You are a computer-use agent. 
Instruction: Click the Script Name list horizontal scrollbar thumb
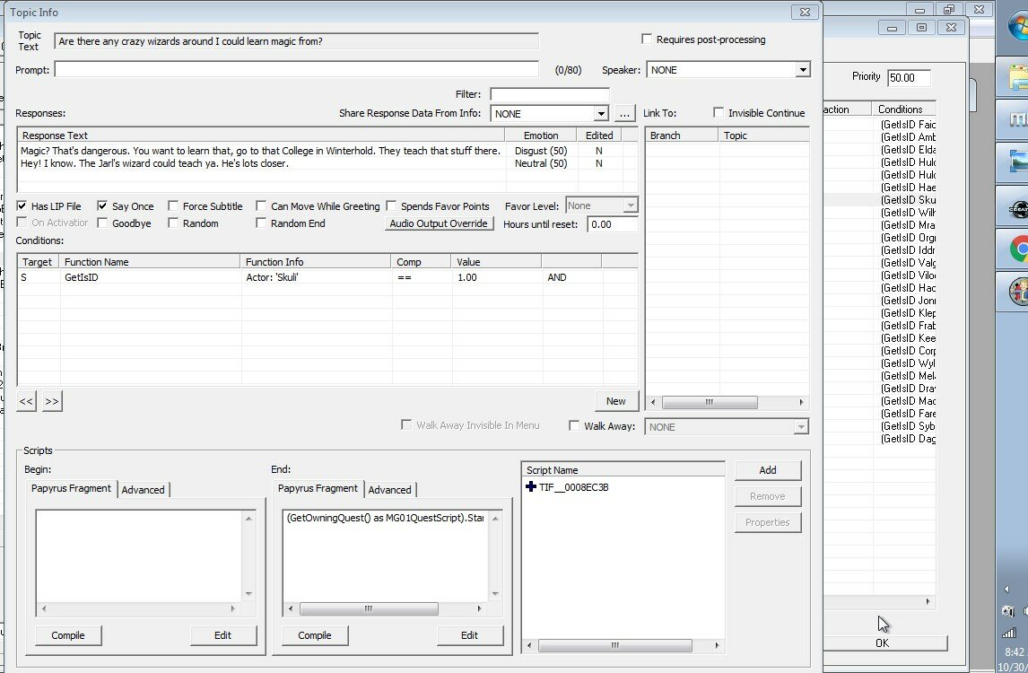pos(615,645)
